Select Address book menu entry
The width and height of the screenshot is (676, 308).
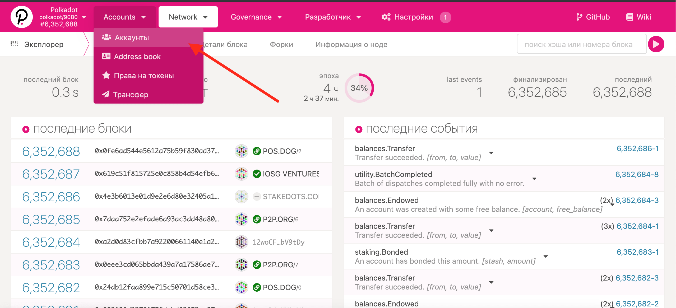(x=137, y=57)
